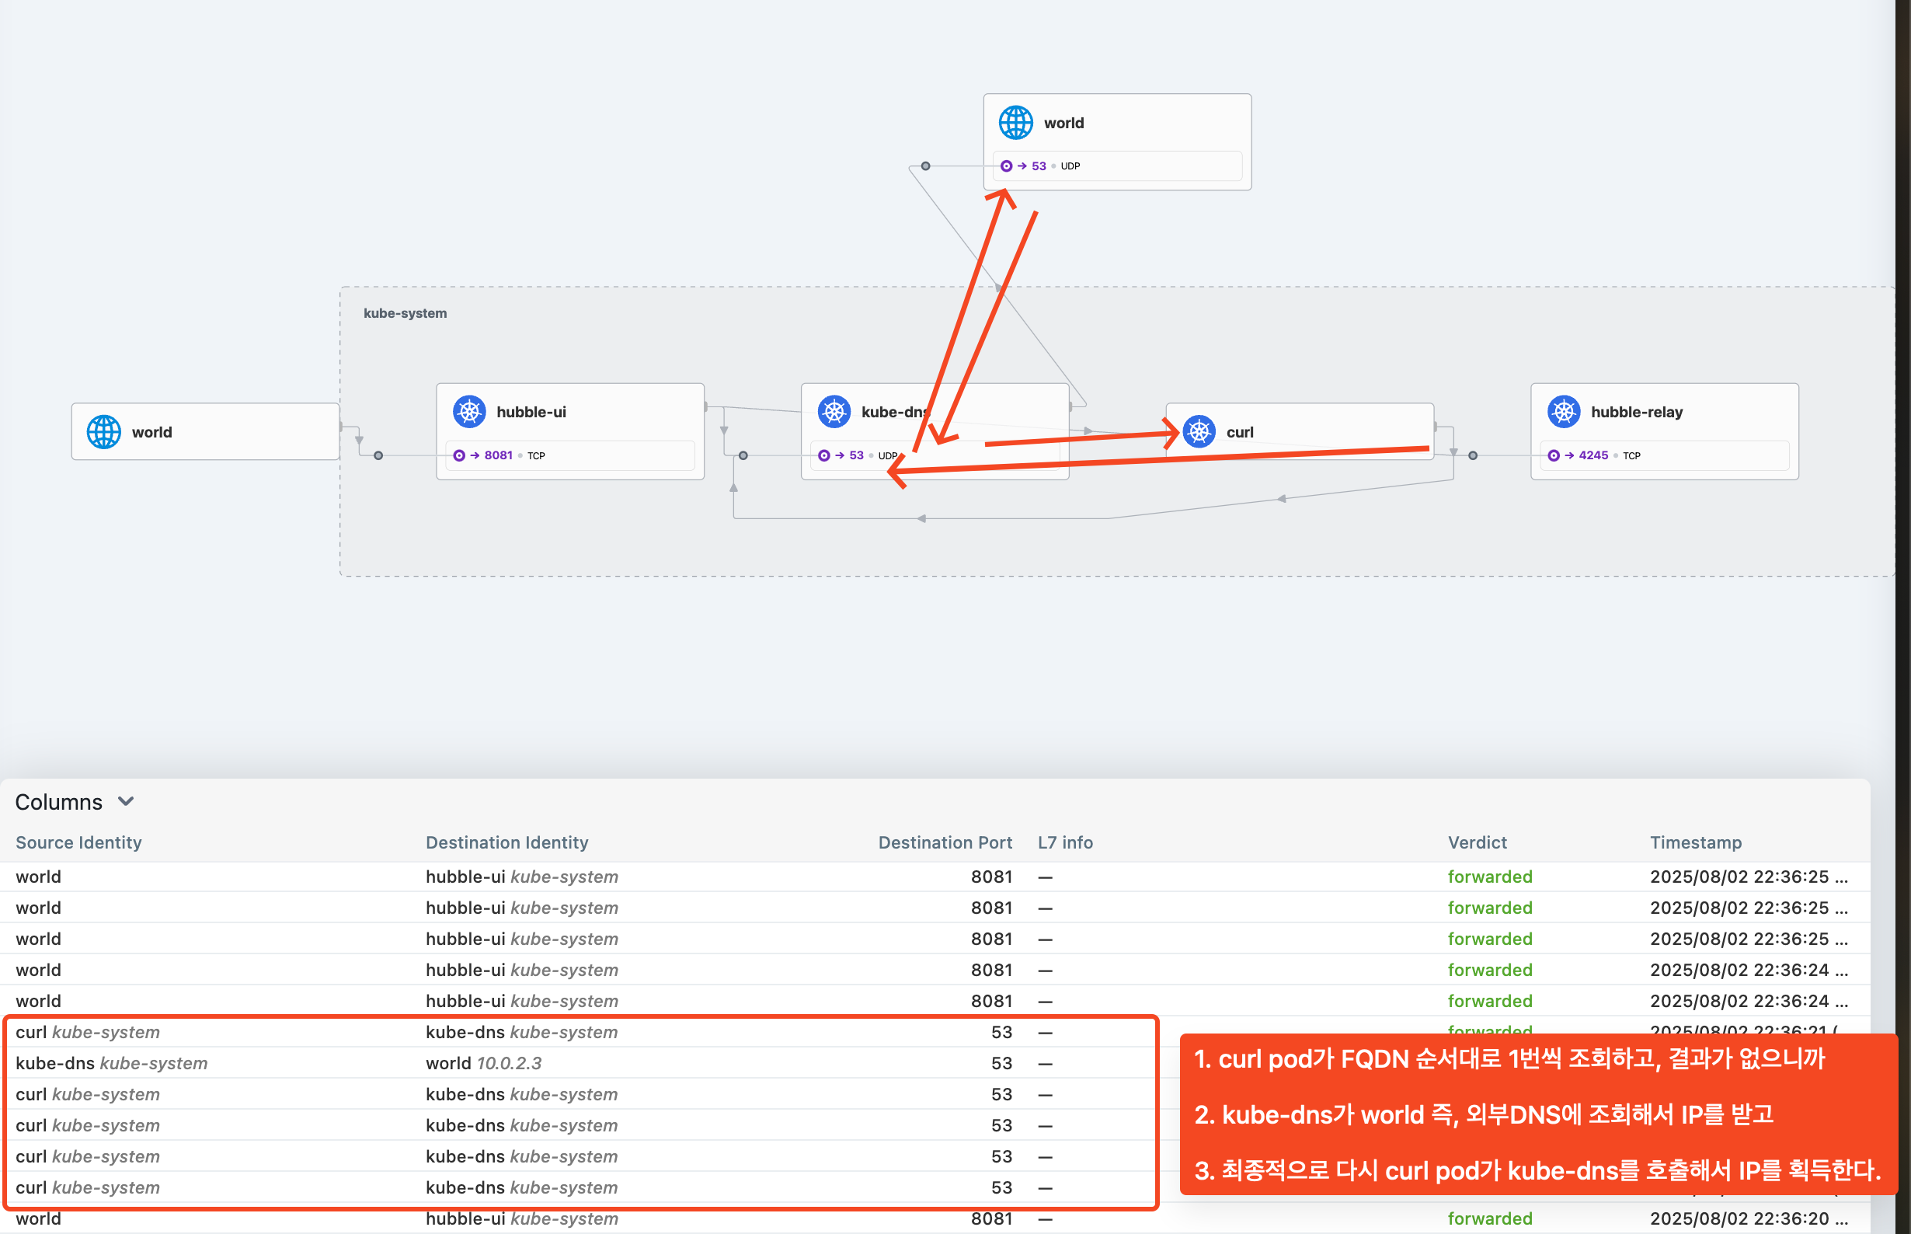Viewport: 1911px width, 1234px height.
Task: Click the top world globe icon
Action: 1015,123
